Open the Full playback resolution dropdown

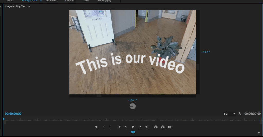click(x=229, y=114)
